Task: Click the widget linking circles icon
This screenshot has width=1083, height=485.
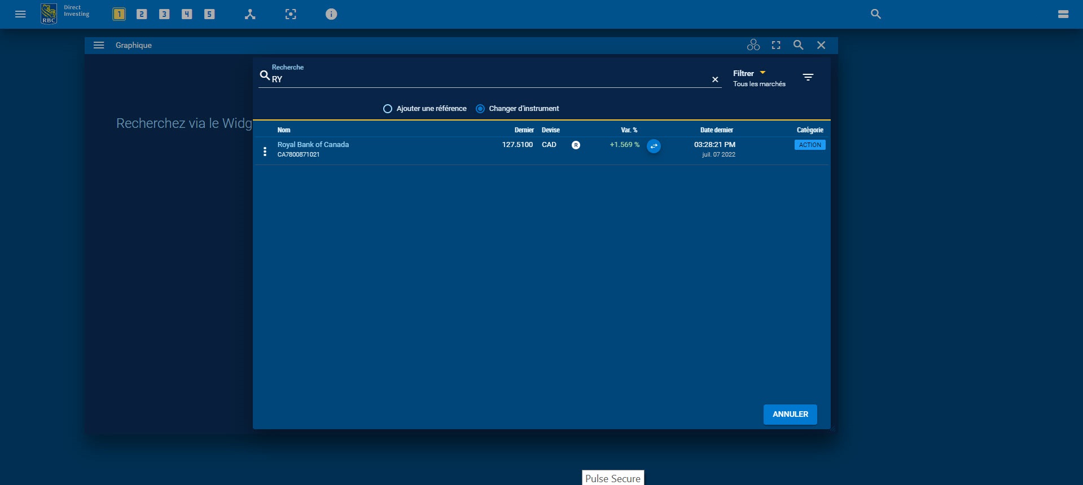Action: click(753, 45)
